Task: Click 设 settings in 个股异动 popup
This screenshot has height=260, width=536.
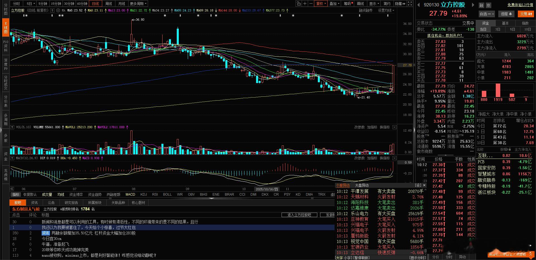Action: pos(418,185)
